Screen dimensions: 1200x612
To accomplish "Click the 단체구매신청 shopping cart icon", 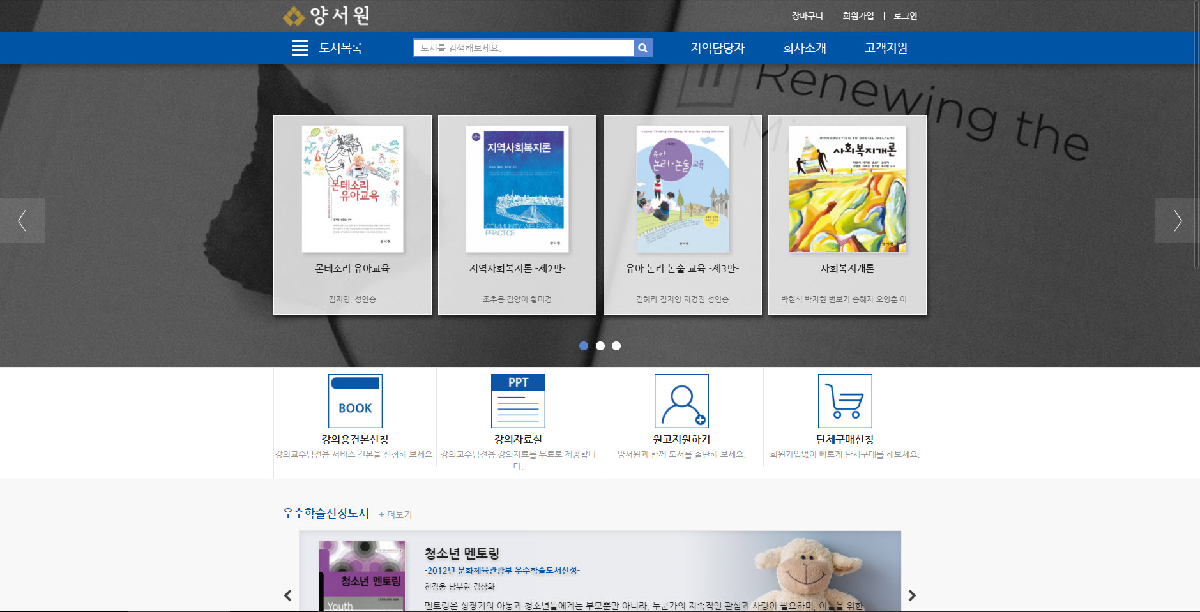I will (845, 401).
